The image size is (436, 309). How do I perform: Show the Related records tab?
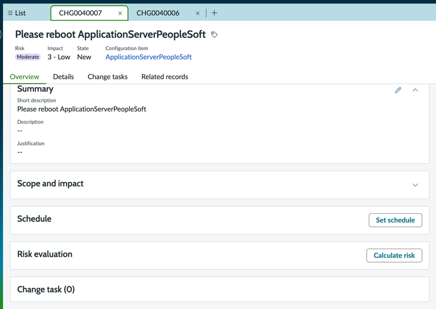coord(165,77)
